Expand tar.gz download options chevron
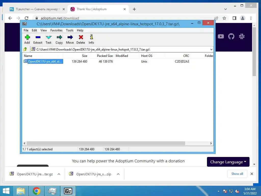The width and height of the screenshot is (261, 196). click(x=59, y=174)
